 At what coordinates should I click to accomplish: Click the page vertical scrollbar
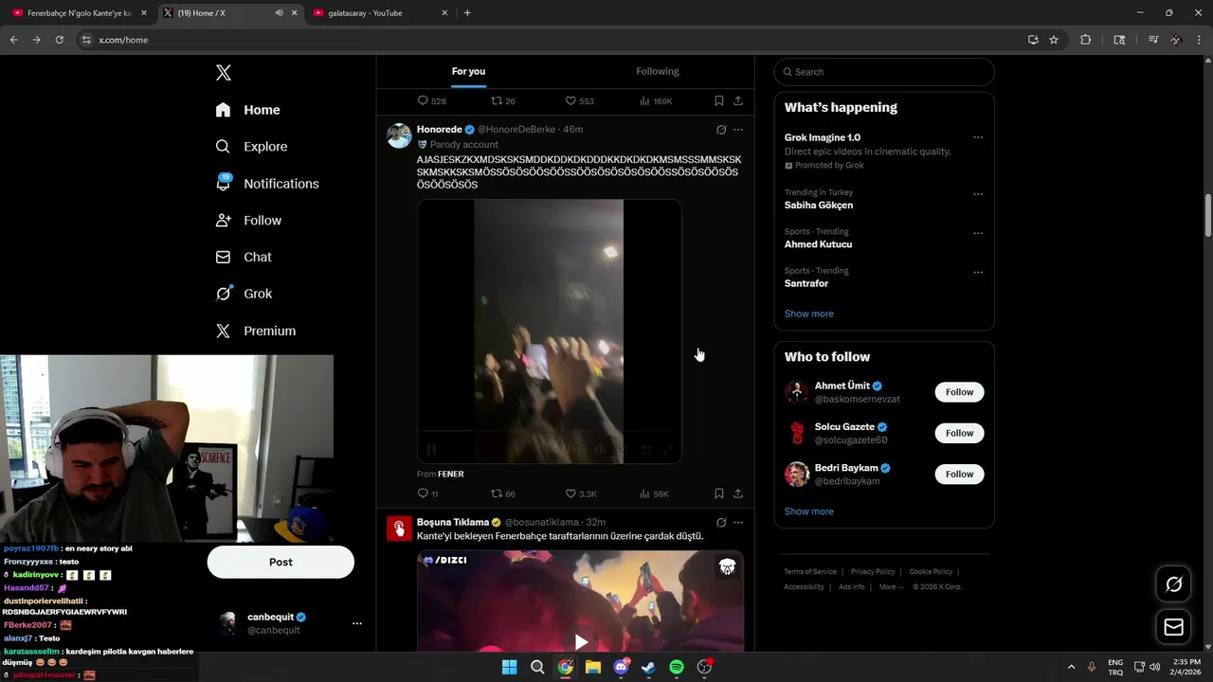pos(1207,218)
